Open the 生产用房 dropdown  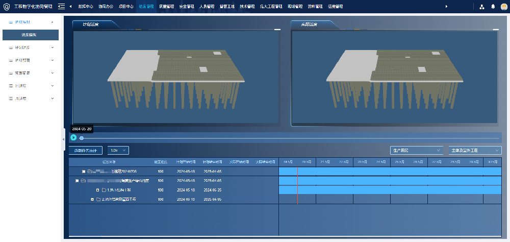(x=416, y=151)
